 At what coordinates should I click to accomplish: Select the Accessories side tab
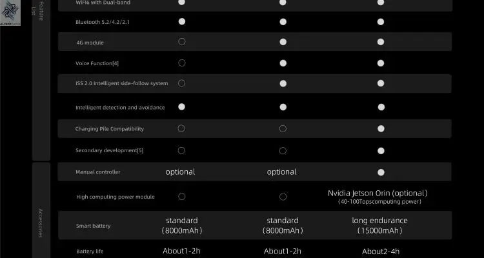tap(41, 221)
